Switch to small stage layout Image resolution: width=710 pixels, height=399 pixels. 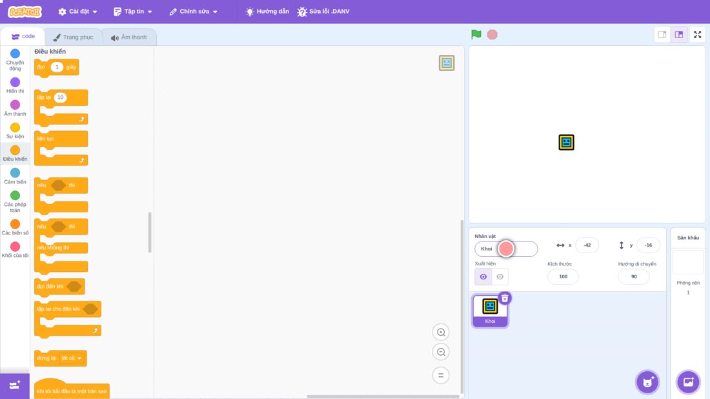coord(662,34)
